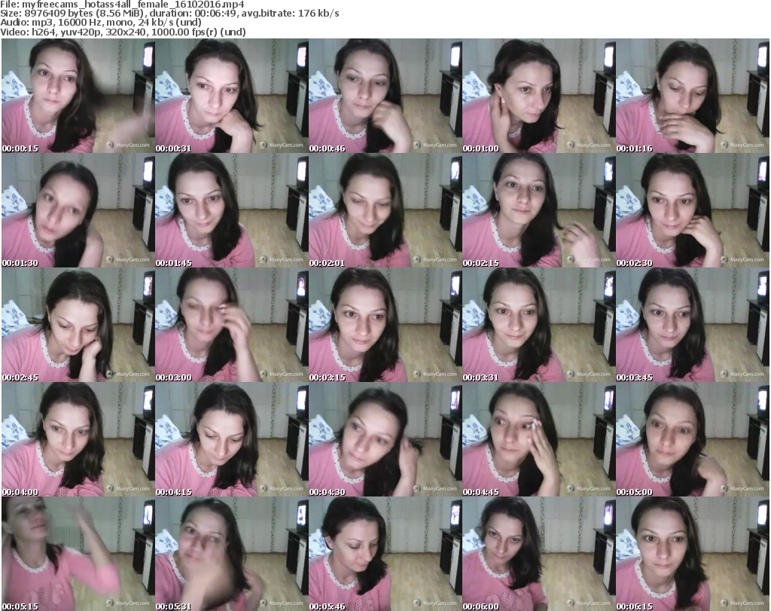Click the Video codec info line
This screenshot has height=611, width=771.
tap(126, 32)
